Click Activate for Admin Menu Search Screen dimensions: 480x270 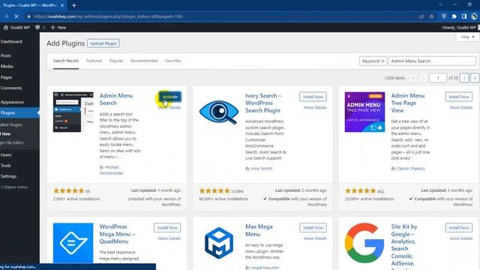coord(170,97)
